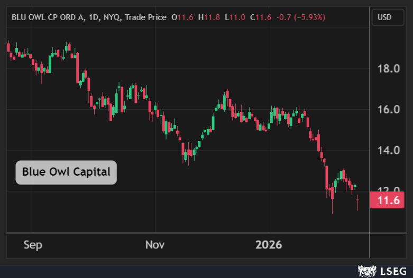Click the Sep label on time axis
Viewport: 413px width, 278px height.
click(33, 245)
